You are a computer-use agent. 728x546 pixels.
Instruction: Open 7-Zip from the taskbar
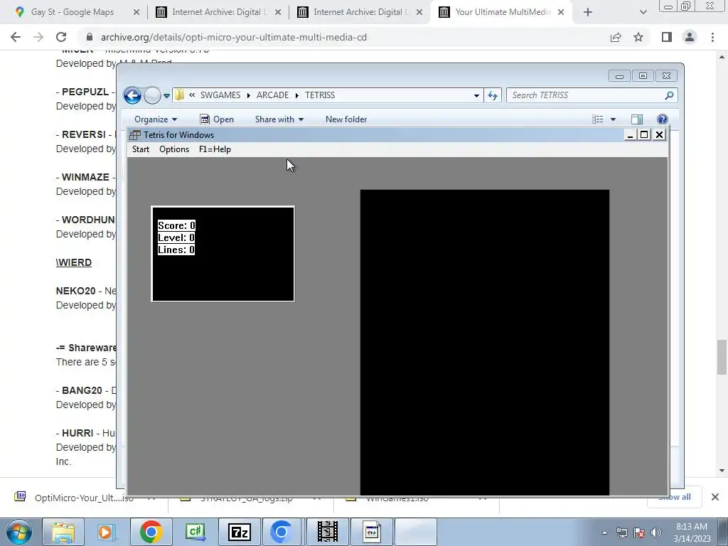point(240,532)
